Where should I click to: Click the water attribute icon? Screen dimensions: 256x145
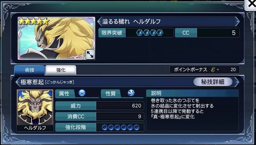(x=82, y=93)
